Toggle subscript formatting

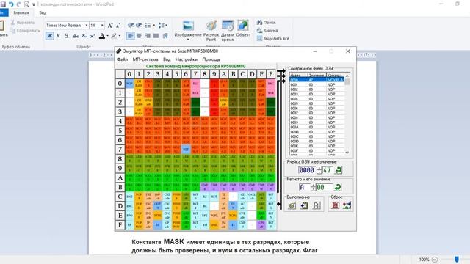click(x=84, y=36)
